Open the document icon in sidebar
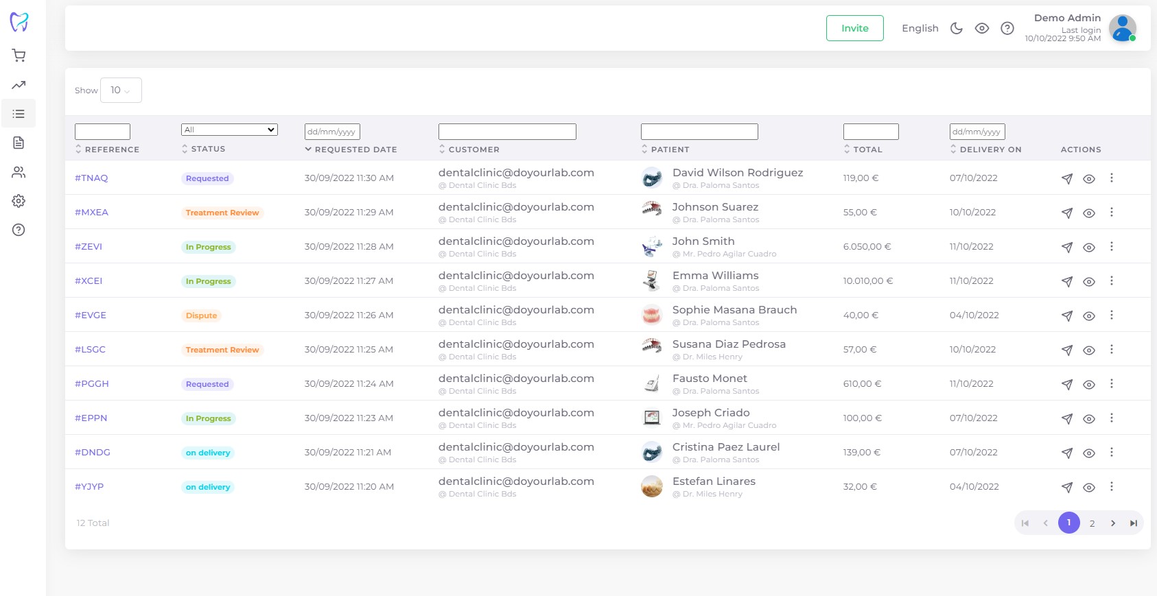Screen dimensions: 1157x596 click(19, 143)
